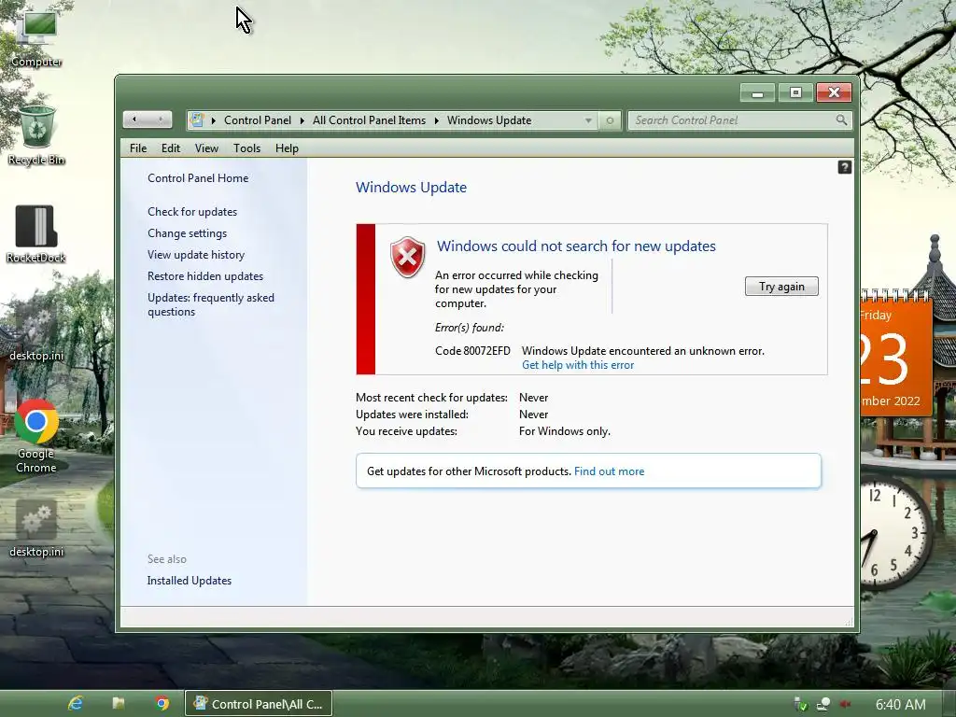The width and height of the screenshot is (956, 717).
Task: Click the red shield error icon
Action: point(407,257)
